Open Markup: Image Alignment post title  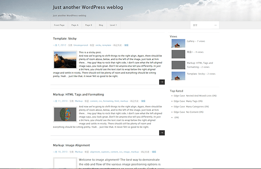[x=71, y=145]
